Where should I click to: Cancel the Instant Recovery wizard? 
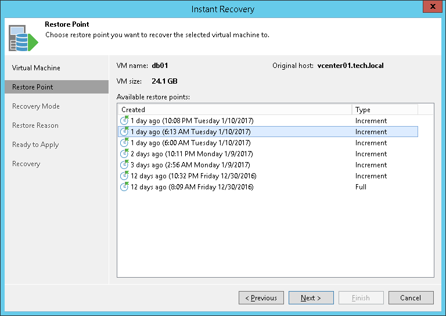[x=411, y=298]
